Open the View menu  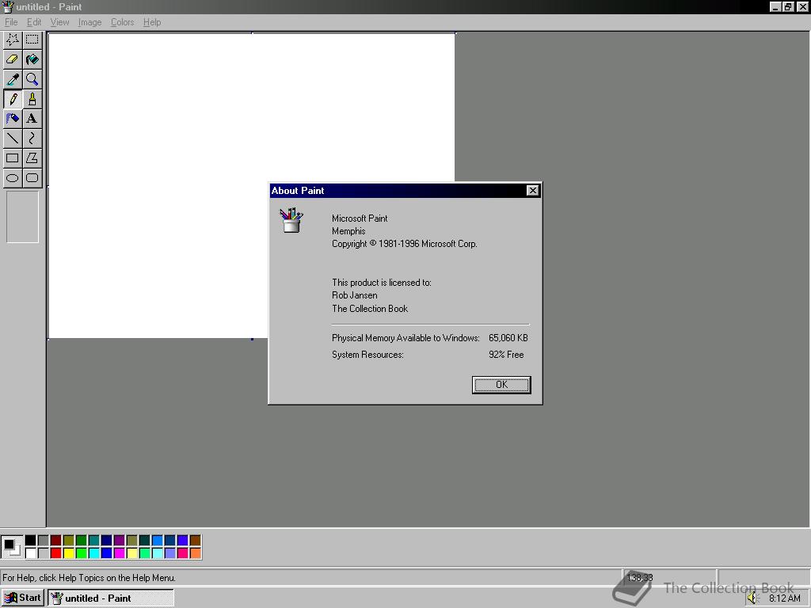point(59,22)
